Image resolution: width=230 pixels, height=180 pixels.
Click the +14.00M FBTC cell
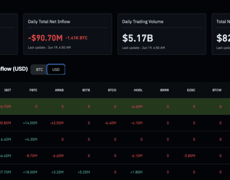30,123
